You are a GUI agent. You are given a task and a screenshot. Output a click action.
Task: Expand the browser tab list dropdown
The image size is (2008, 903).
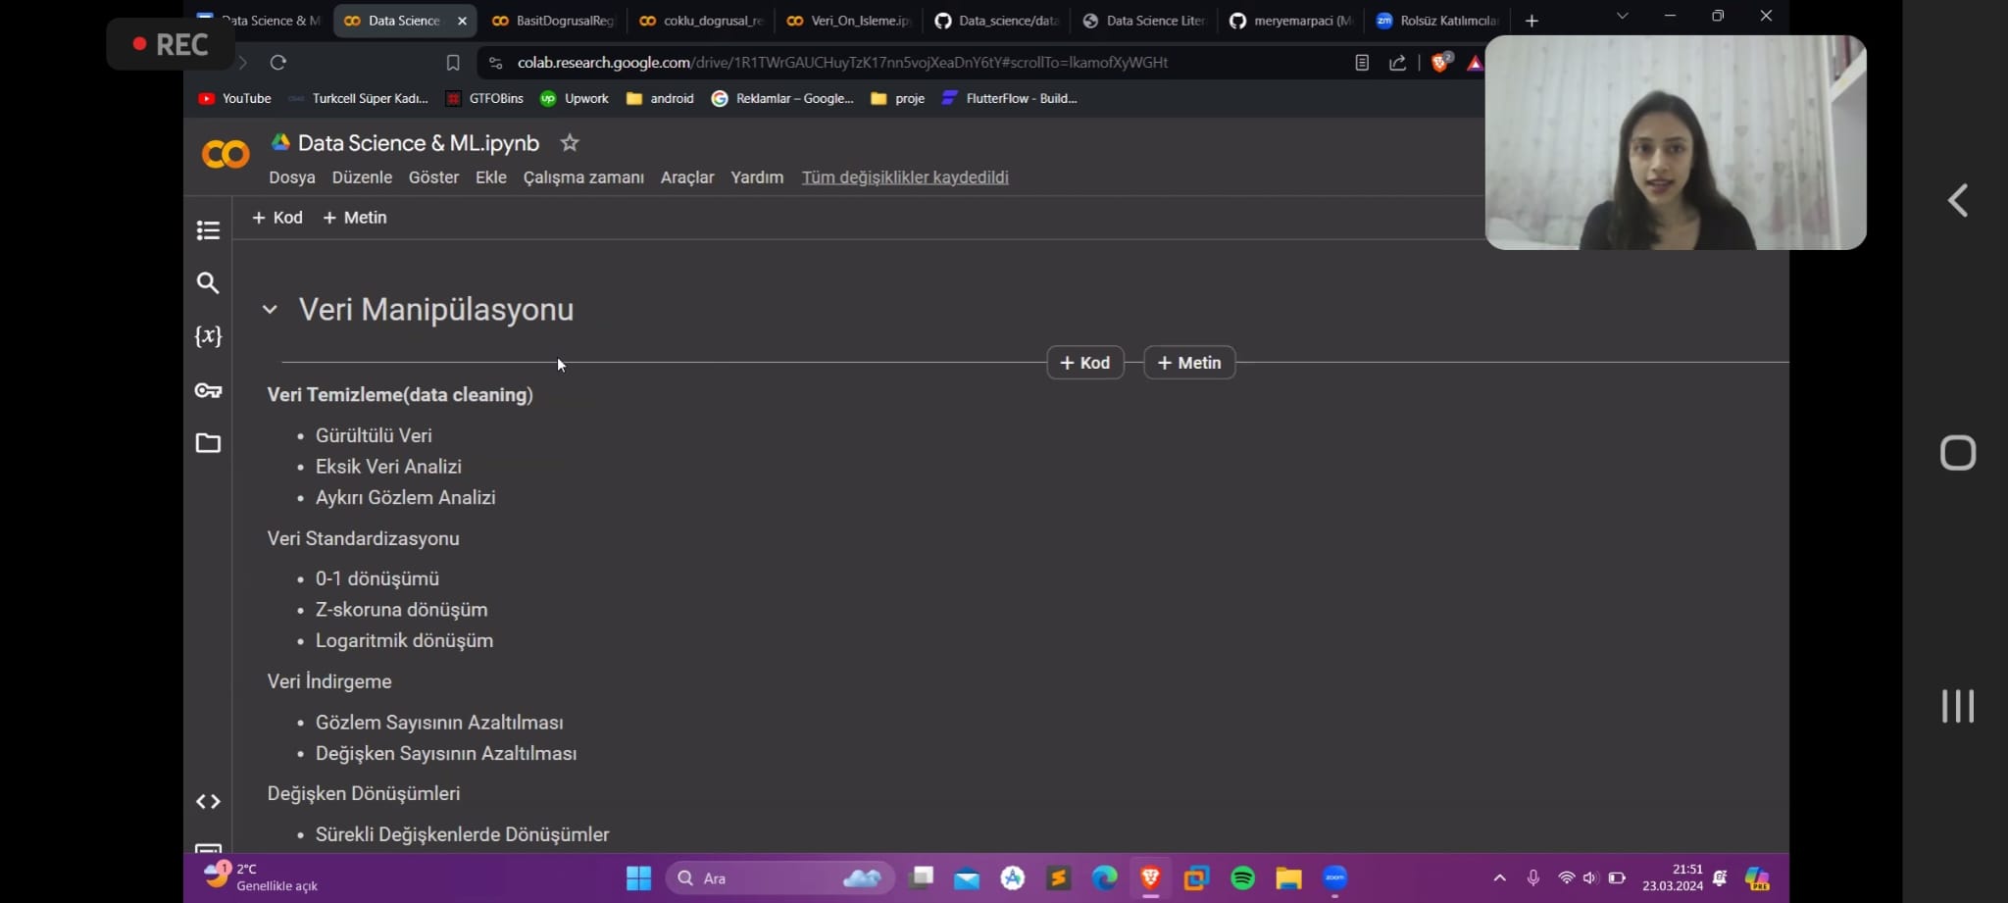click(1623, 17)
